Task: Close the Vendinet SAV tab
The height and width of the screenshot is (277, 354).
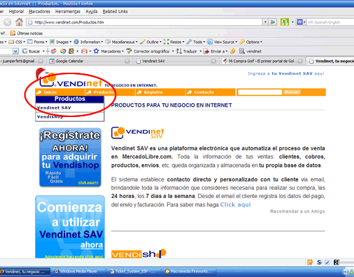Action: (213, 61)
